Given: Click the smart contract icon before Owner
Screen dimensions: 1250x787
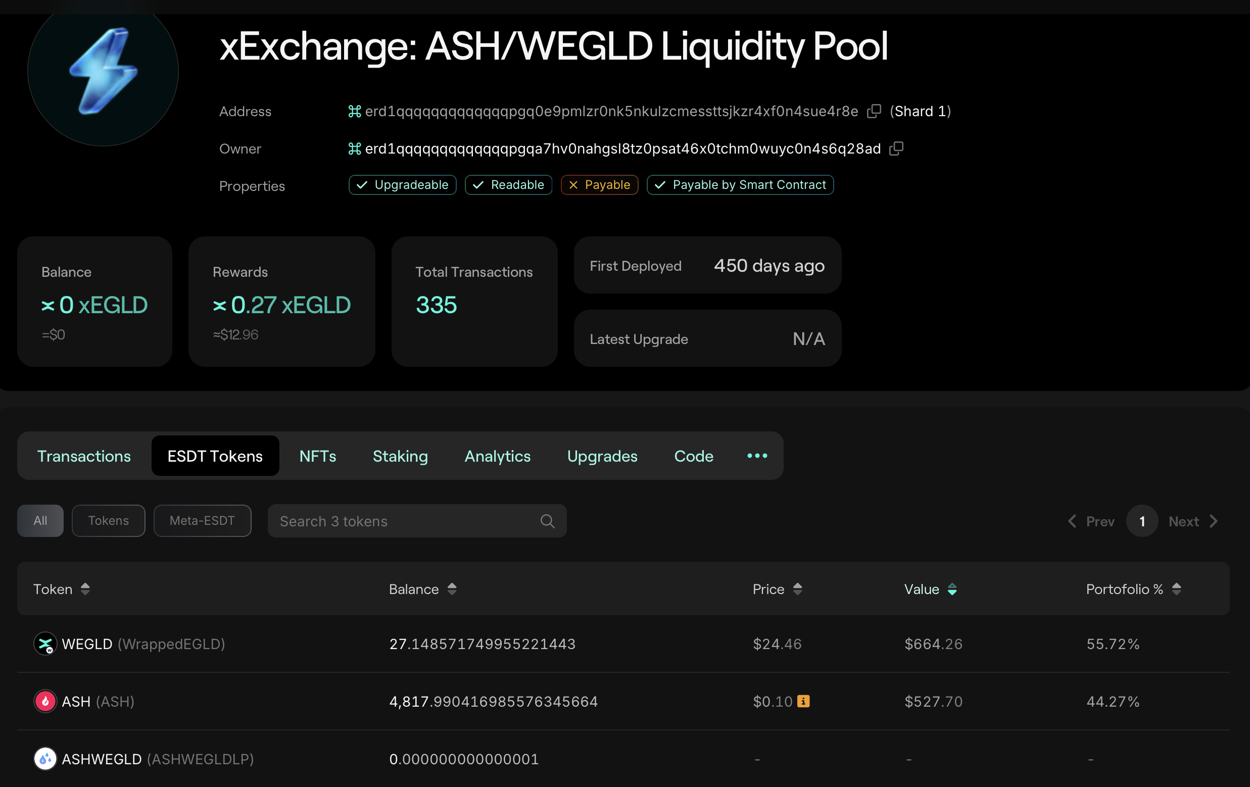Looking at the screenshot, I should click(355, 149).
